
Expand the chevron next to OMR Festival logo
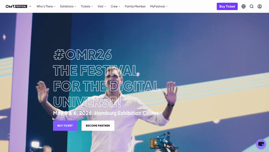(30, 6)
